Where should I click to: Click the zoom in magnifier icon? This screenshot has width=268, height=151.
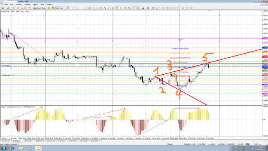click(125, 8)
